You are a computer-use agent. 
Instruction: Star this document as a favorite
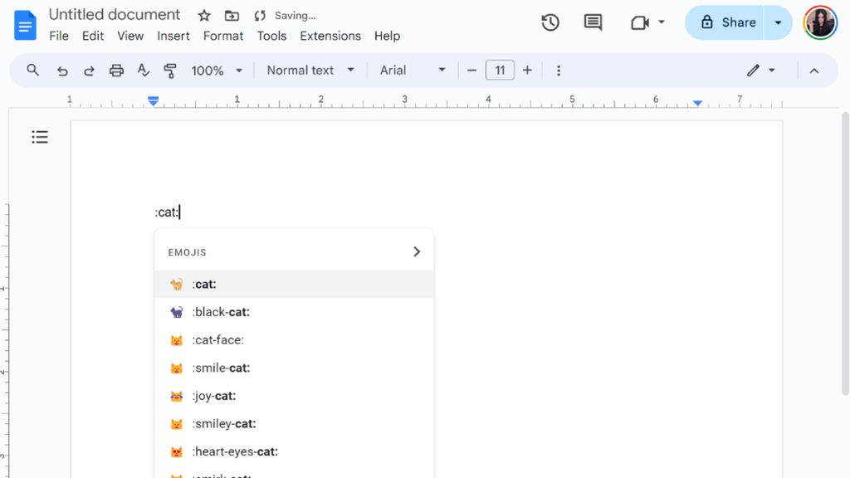click(203, 15)
